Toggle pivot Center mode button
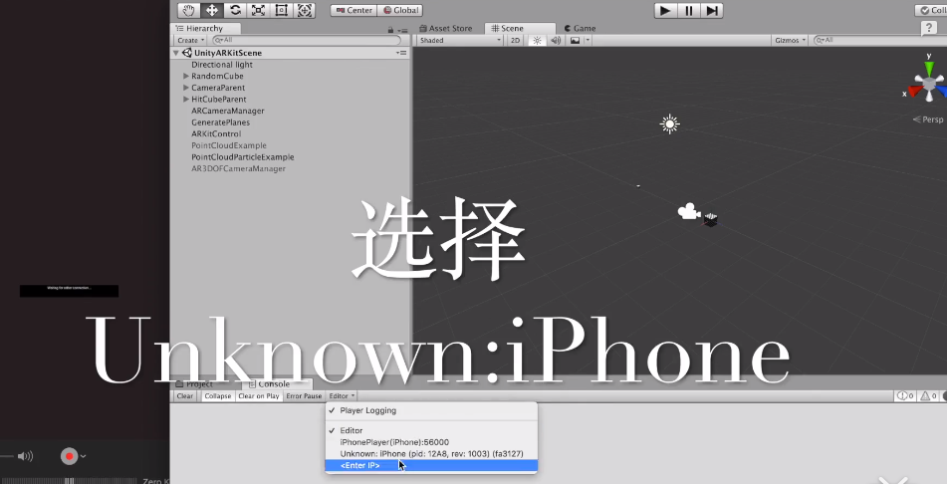The image size is (947, 484). pos(354,10)
